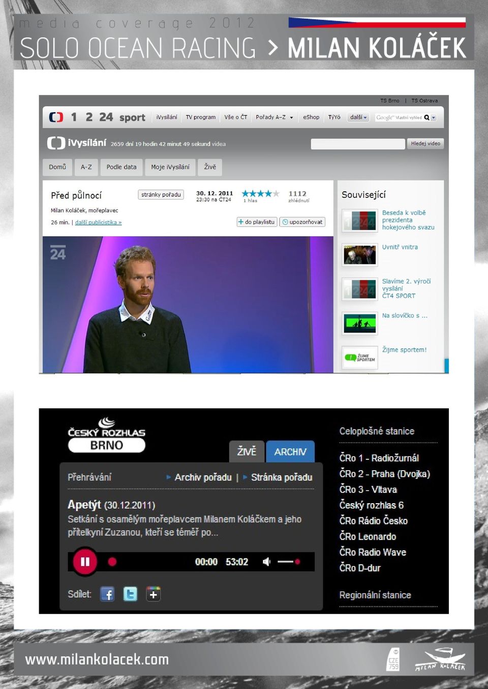The width and height of the screenshot is (488, 689).
Task: Open channel ČT2 via number 2
Action: (89, 117)
